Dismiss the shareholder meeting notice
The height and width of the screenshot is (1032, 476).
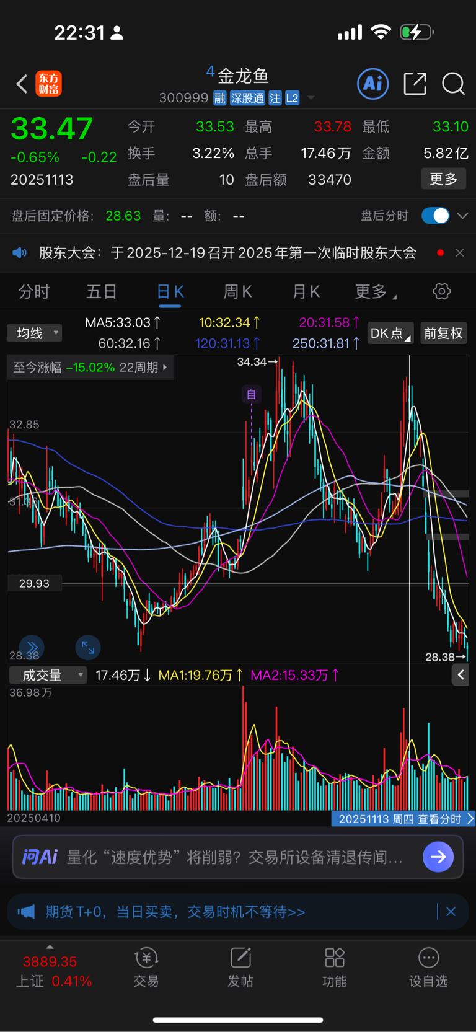[460, 253]
